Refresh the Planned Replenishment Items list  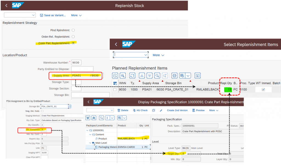click(x=132, y=76)
